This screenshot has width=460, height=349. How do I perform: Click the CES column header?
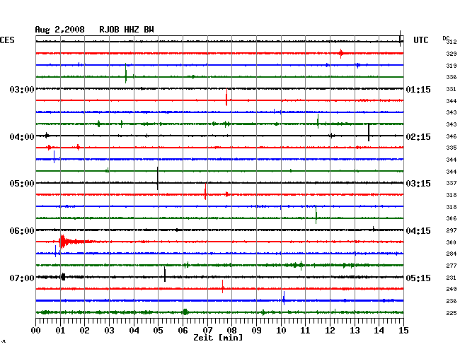[7, 40]
